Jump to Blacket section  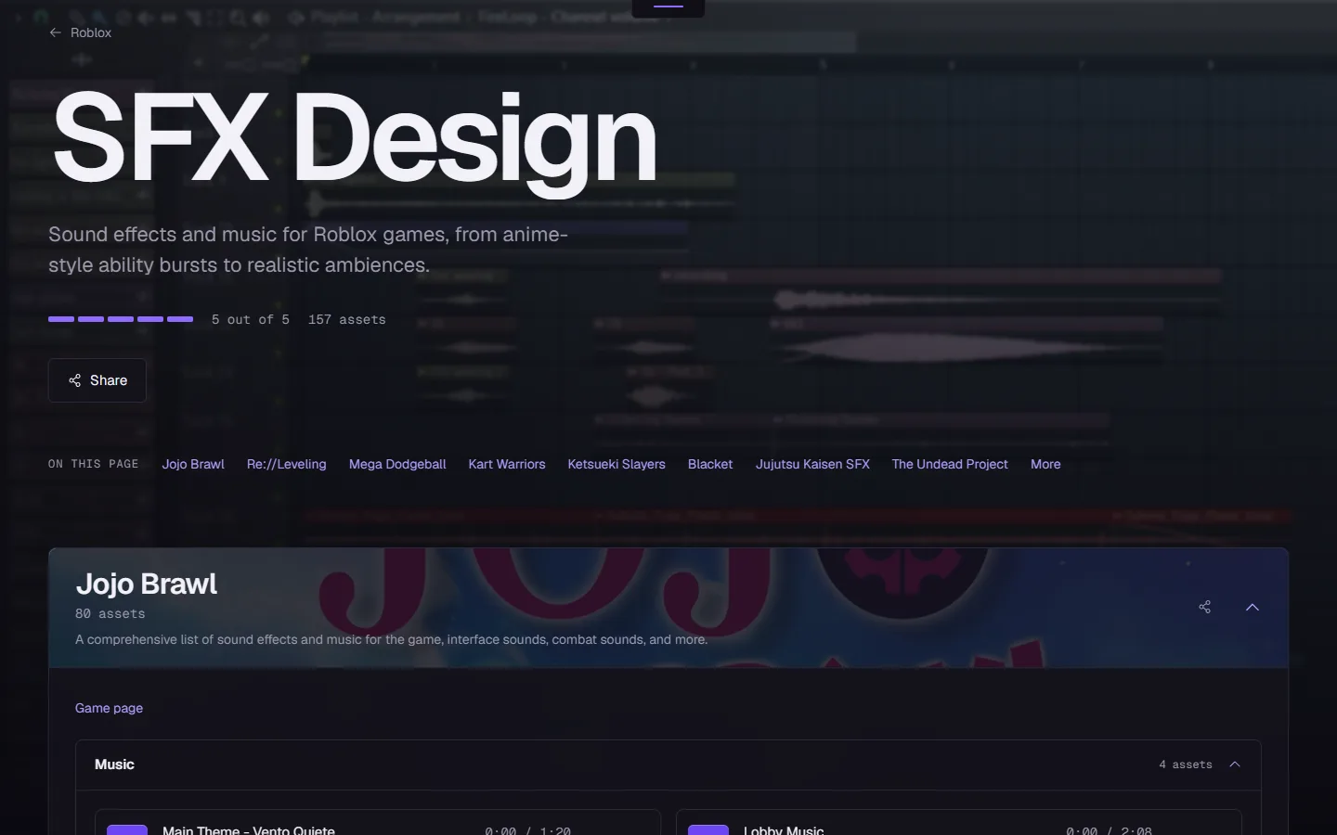(x=710, y=464)
